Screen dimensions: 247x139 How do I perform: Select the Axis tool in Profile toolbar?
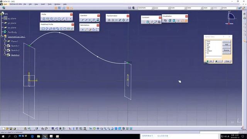coord(67,19)
